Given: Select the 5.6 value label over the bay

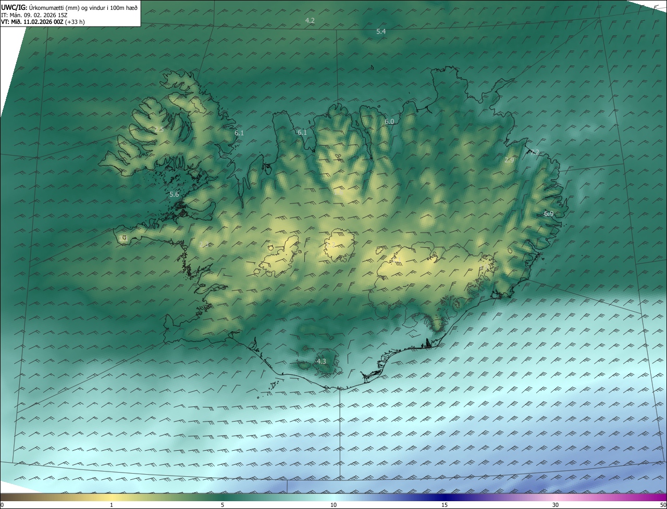Looking at the screenshot, I should [174, 195].
